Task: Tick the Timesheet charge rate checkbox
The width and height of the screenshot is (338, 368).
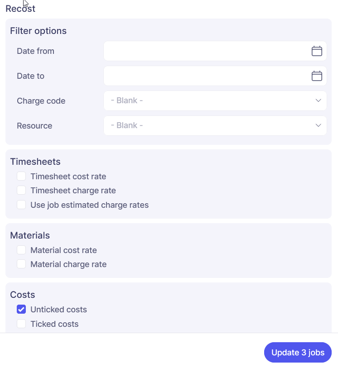Action: pos(21,191)
